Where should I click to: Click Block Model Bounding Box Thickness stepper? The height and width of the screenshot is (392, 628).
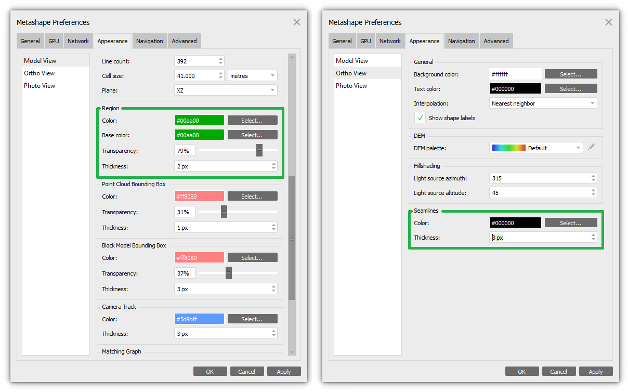coord(274,289)
